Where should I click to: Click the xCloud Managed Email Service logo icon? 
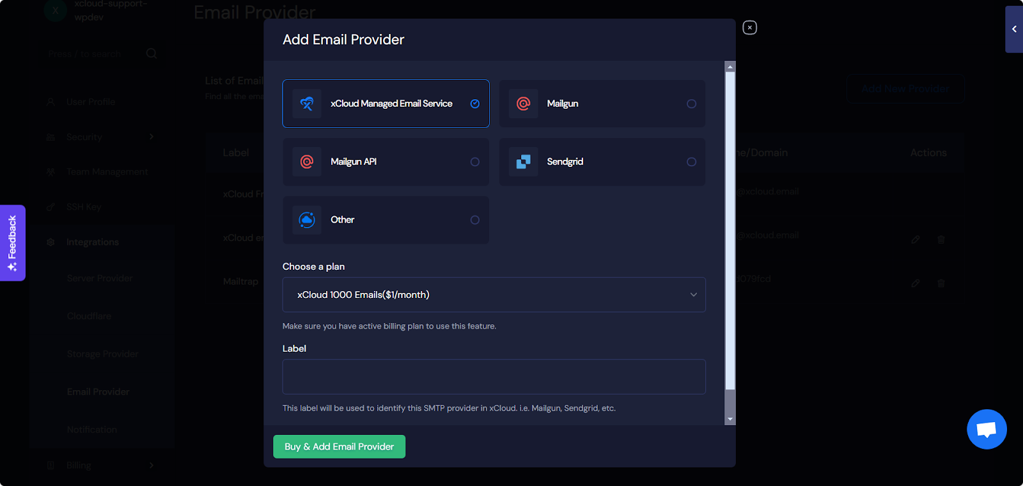[x=307, y=104]
